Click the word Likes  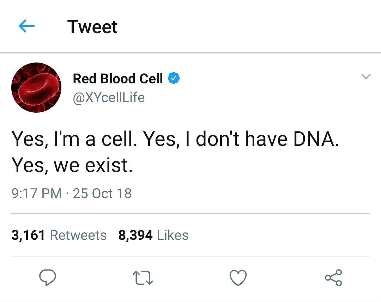(x=173, y=235)
